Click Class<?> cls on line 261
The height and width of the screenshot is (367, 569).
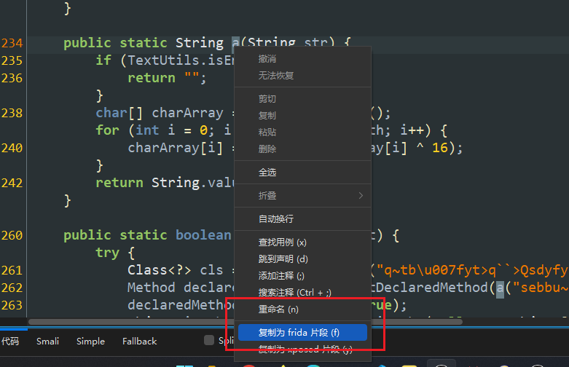click(176, 270)
